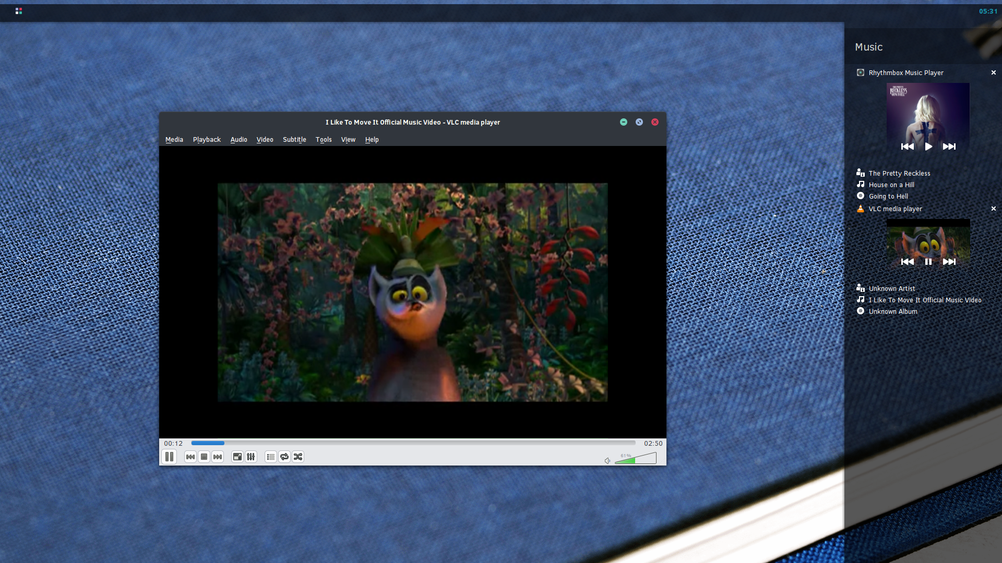The width and height of the screenshot is (1002, 563).
Task: Go to previous item in VLC panel widget
Action: pyautogui.click(x=908, y=262)
